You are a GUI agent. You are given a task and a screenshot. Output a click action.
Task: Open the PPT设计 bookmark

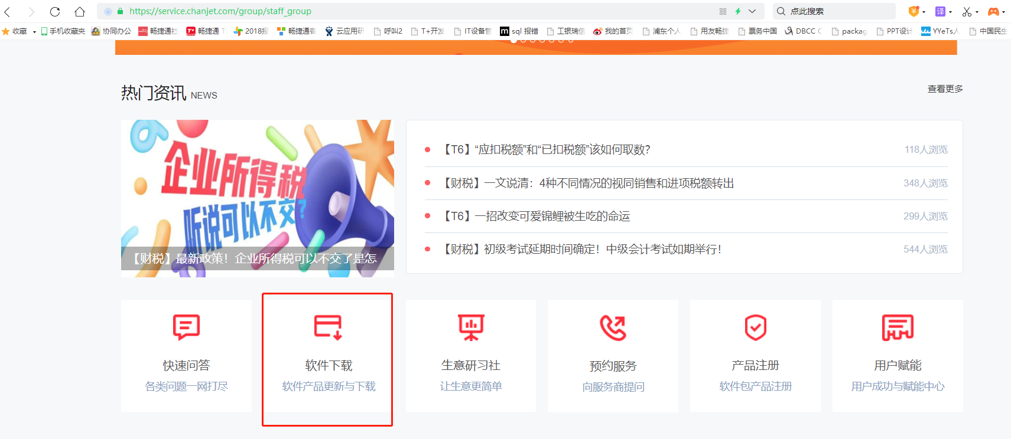pyautogui.click(x=895, y=31)
